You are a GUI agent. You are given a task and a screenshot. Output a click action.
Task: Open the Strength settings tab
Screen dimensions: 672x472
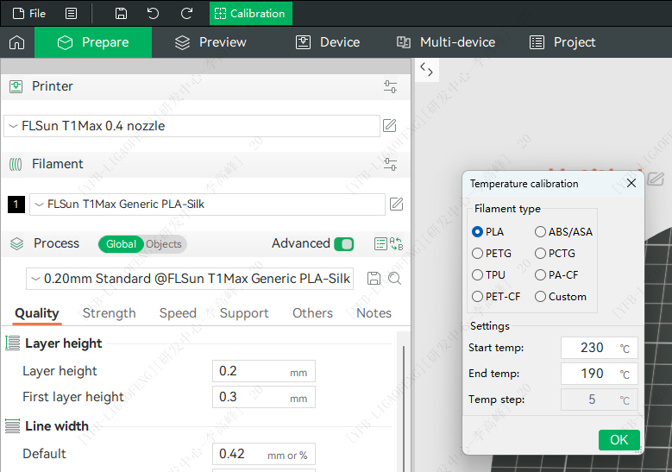pos(110,313)
